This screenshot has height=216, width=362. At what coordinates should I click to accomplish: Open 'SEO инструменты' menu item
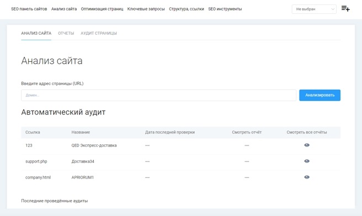(225, 9)
